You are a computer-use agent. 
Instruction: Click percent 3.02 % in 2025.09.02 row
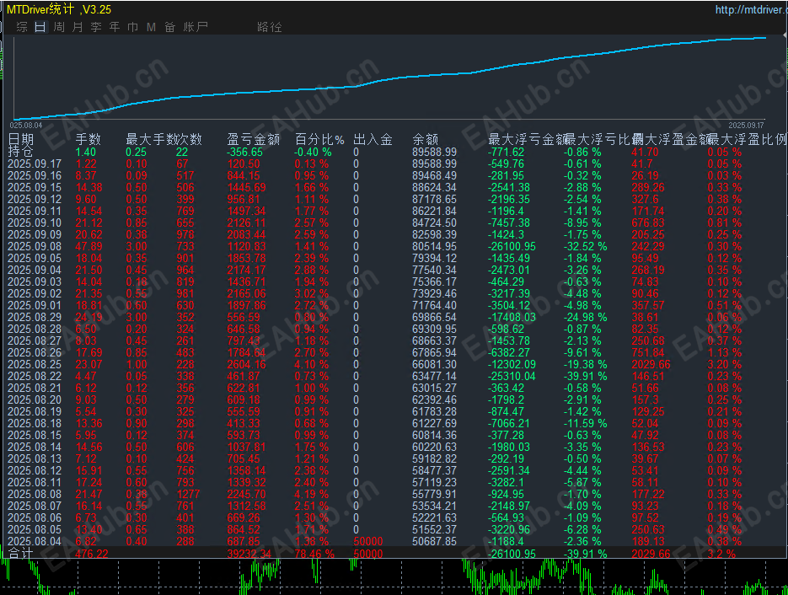coord(312,294)
